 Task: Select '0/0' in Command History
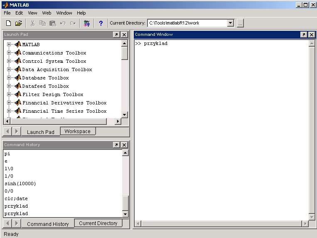[x=9, y=191]
